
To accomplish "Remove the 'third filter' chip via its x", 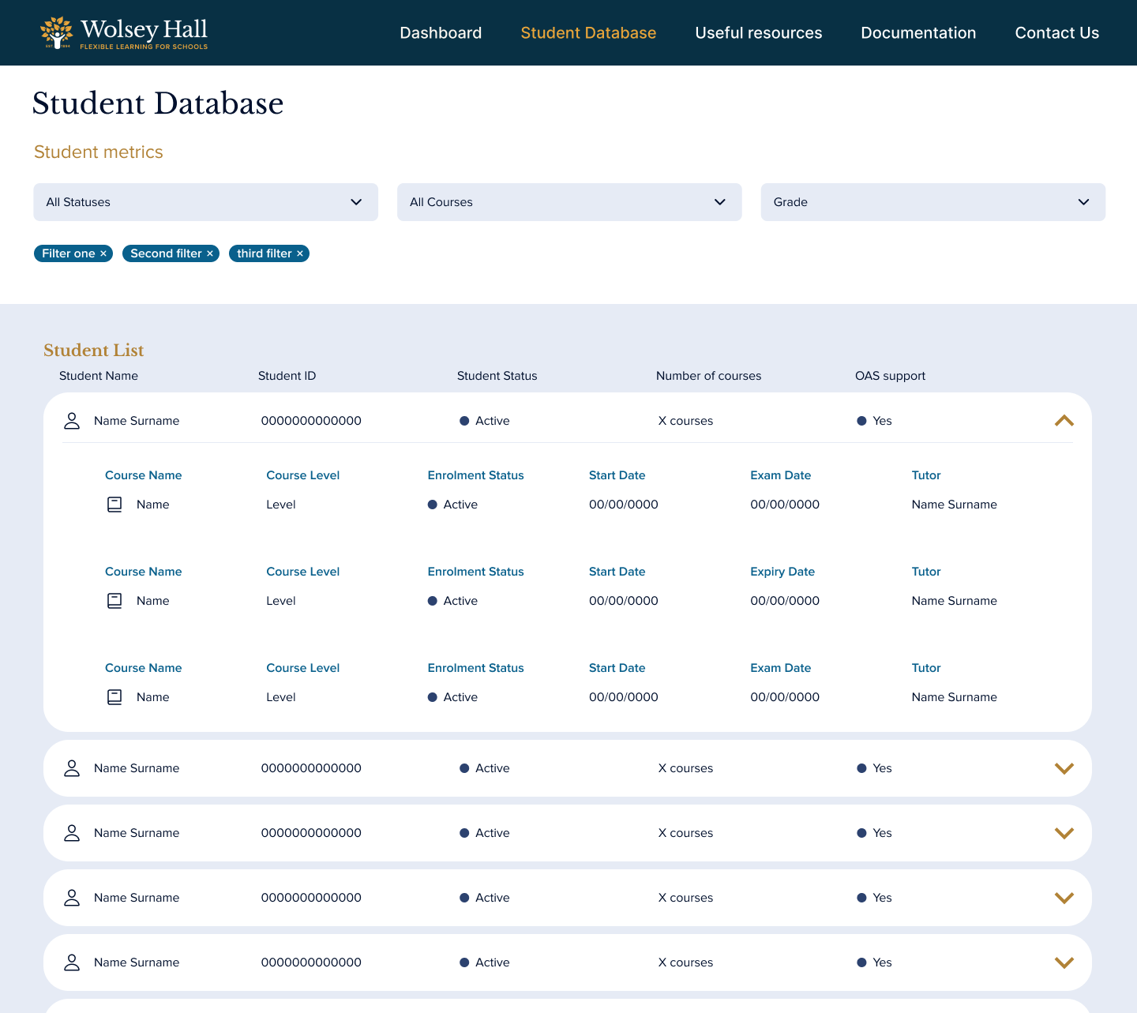I will click(300, 253).
